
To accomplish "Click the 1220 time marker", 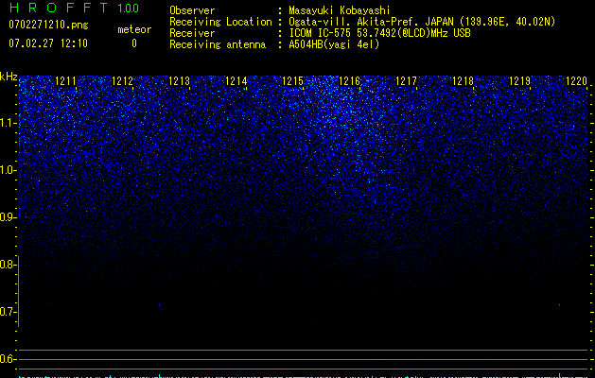I will (x=576, y=81).
